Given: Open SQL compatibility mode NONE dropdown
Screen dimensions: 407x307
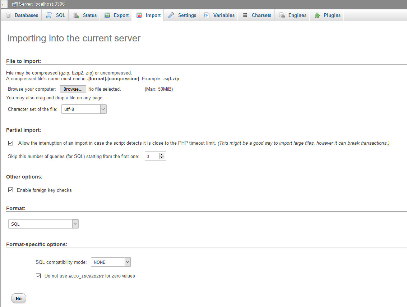Looking at the screenshot, I should [x=111, y=262].
